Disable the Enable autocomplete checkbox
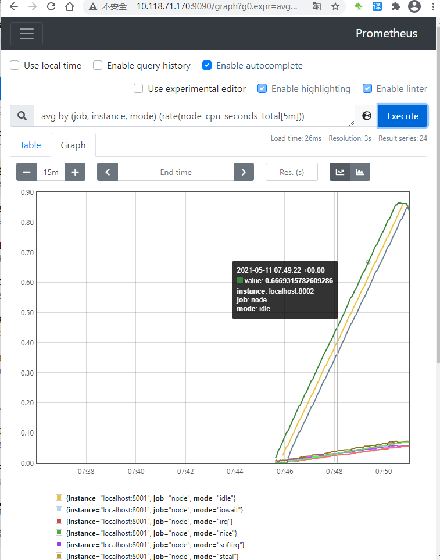The height and width of the screenshot is (560, 440). click(x=207, y=66)
